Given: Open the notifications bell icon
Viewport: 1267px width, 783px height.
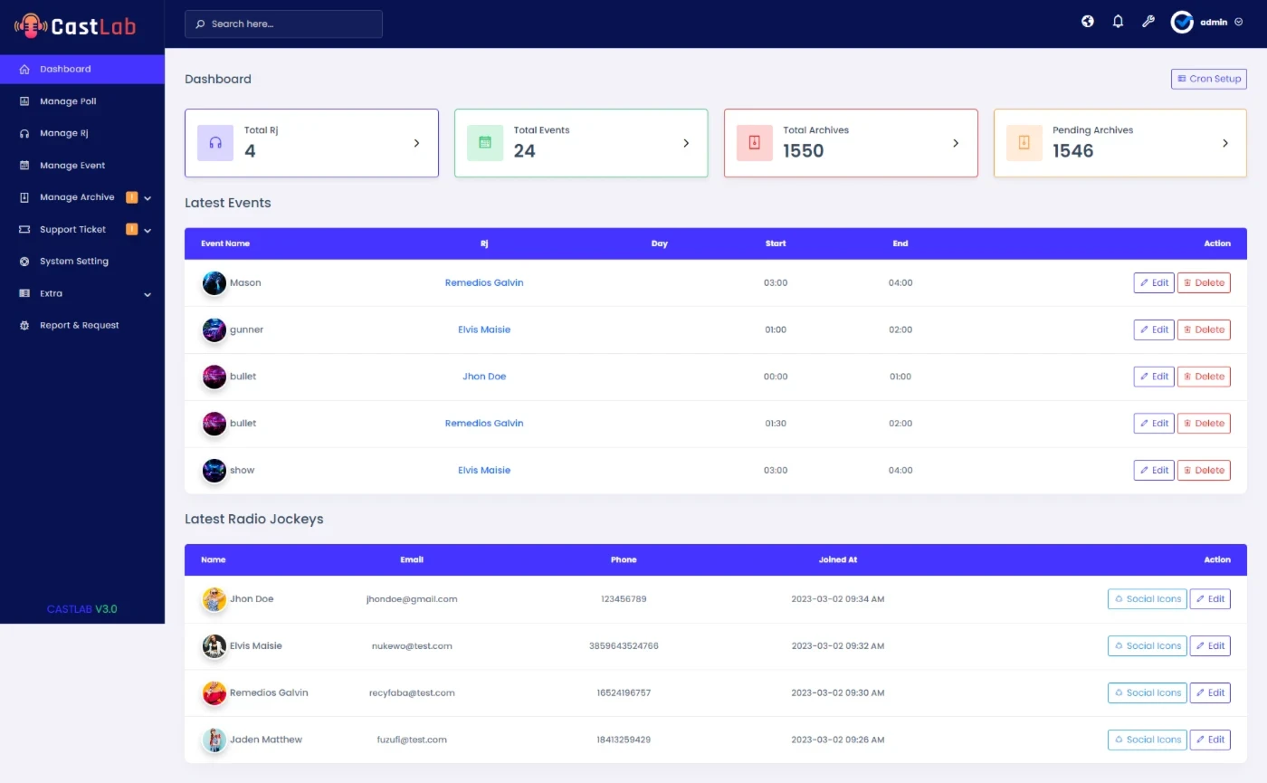Looking at the screenshot, I should 1118,22.
